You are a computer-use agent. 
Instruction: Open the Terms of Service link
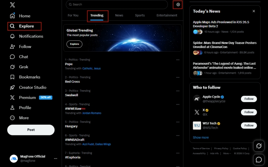click(201, 148)
